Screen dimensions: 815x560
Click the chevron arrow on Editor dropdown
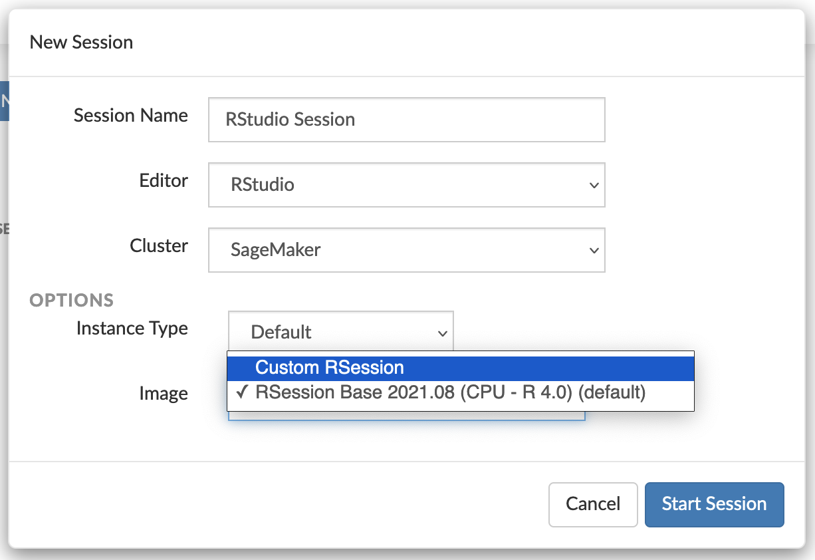[594, 186]
